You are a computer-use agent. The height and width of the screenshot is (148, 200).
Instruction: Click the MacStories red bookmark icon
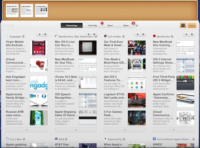154,36
